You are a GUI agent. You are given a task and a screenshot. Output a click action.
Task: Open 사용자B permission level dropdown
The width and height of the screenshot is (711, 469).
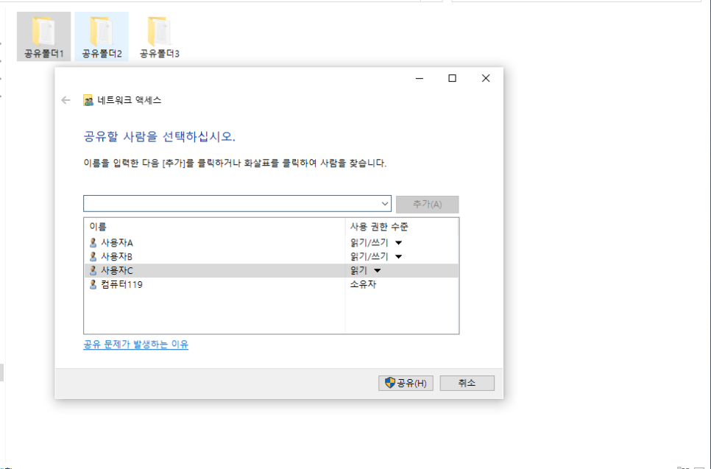[398, 257]
